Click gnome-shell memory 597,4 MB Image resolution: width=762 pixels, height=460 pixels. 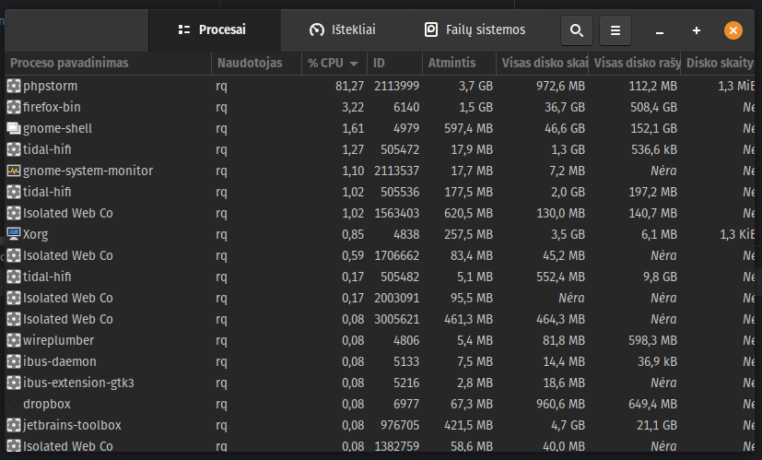tap(468, 129)
